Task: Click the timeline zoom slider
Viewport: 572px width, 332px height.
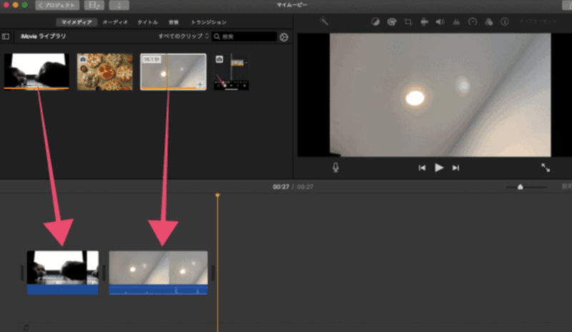Action: pyautogui.click(x=521, y=186)
